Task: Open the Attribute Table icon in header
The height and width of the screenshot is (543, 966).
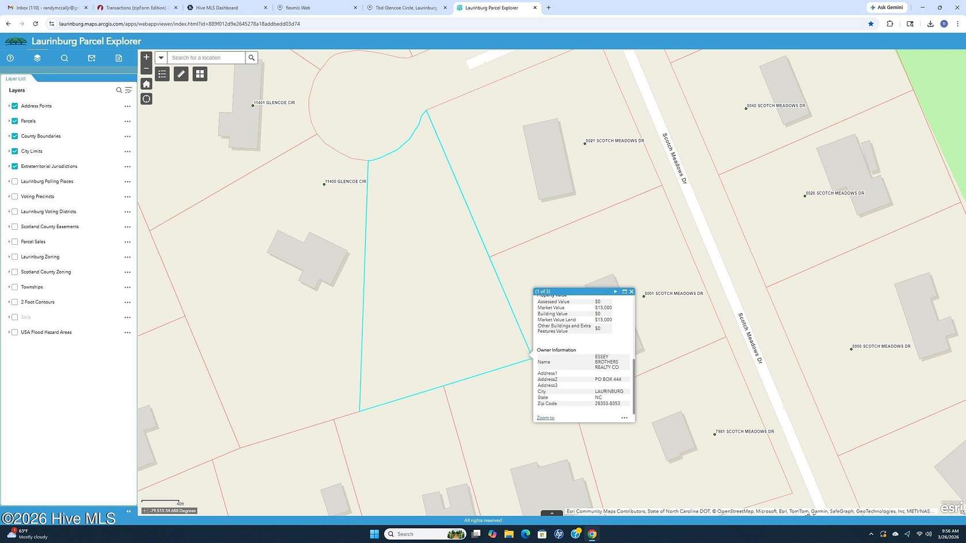Action: [119, 58]
